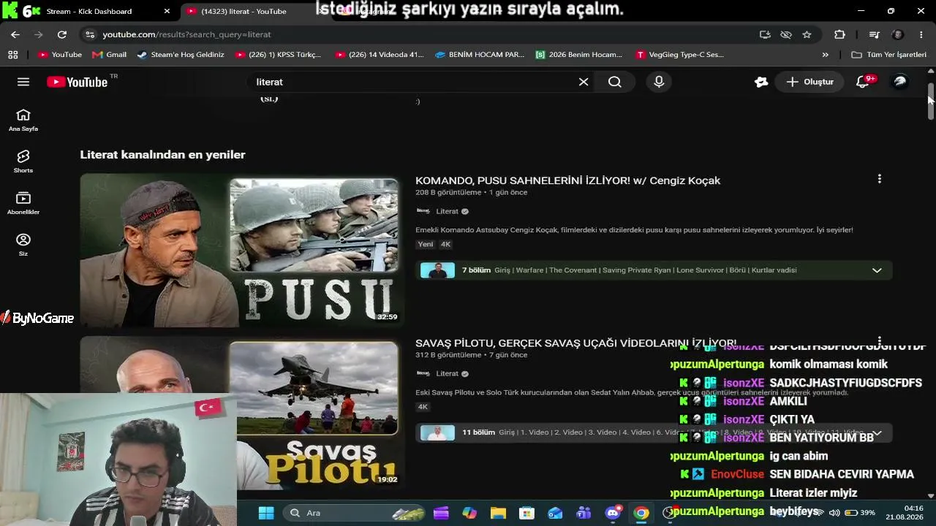Screen dimensions: 936x526
Task: Start voice search with the microphone
Action: 659,82
